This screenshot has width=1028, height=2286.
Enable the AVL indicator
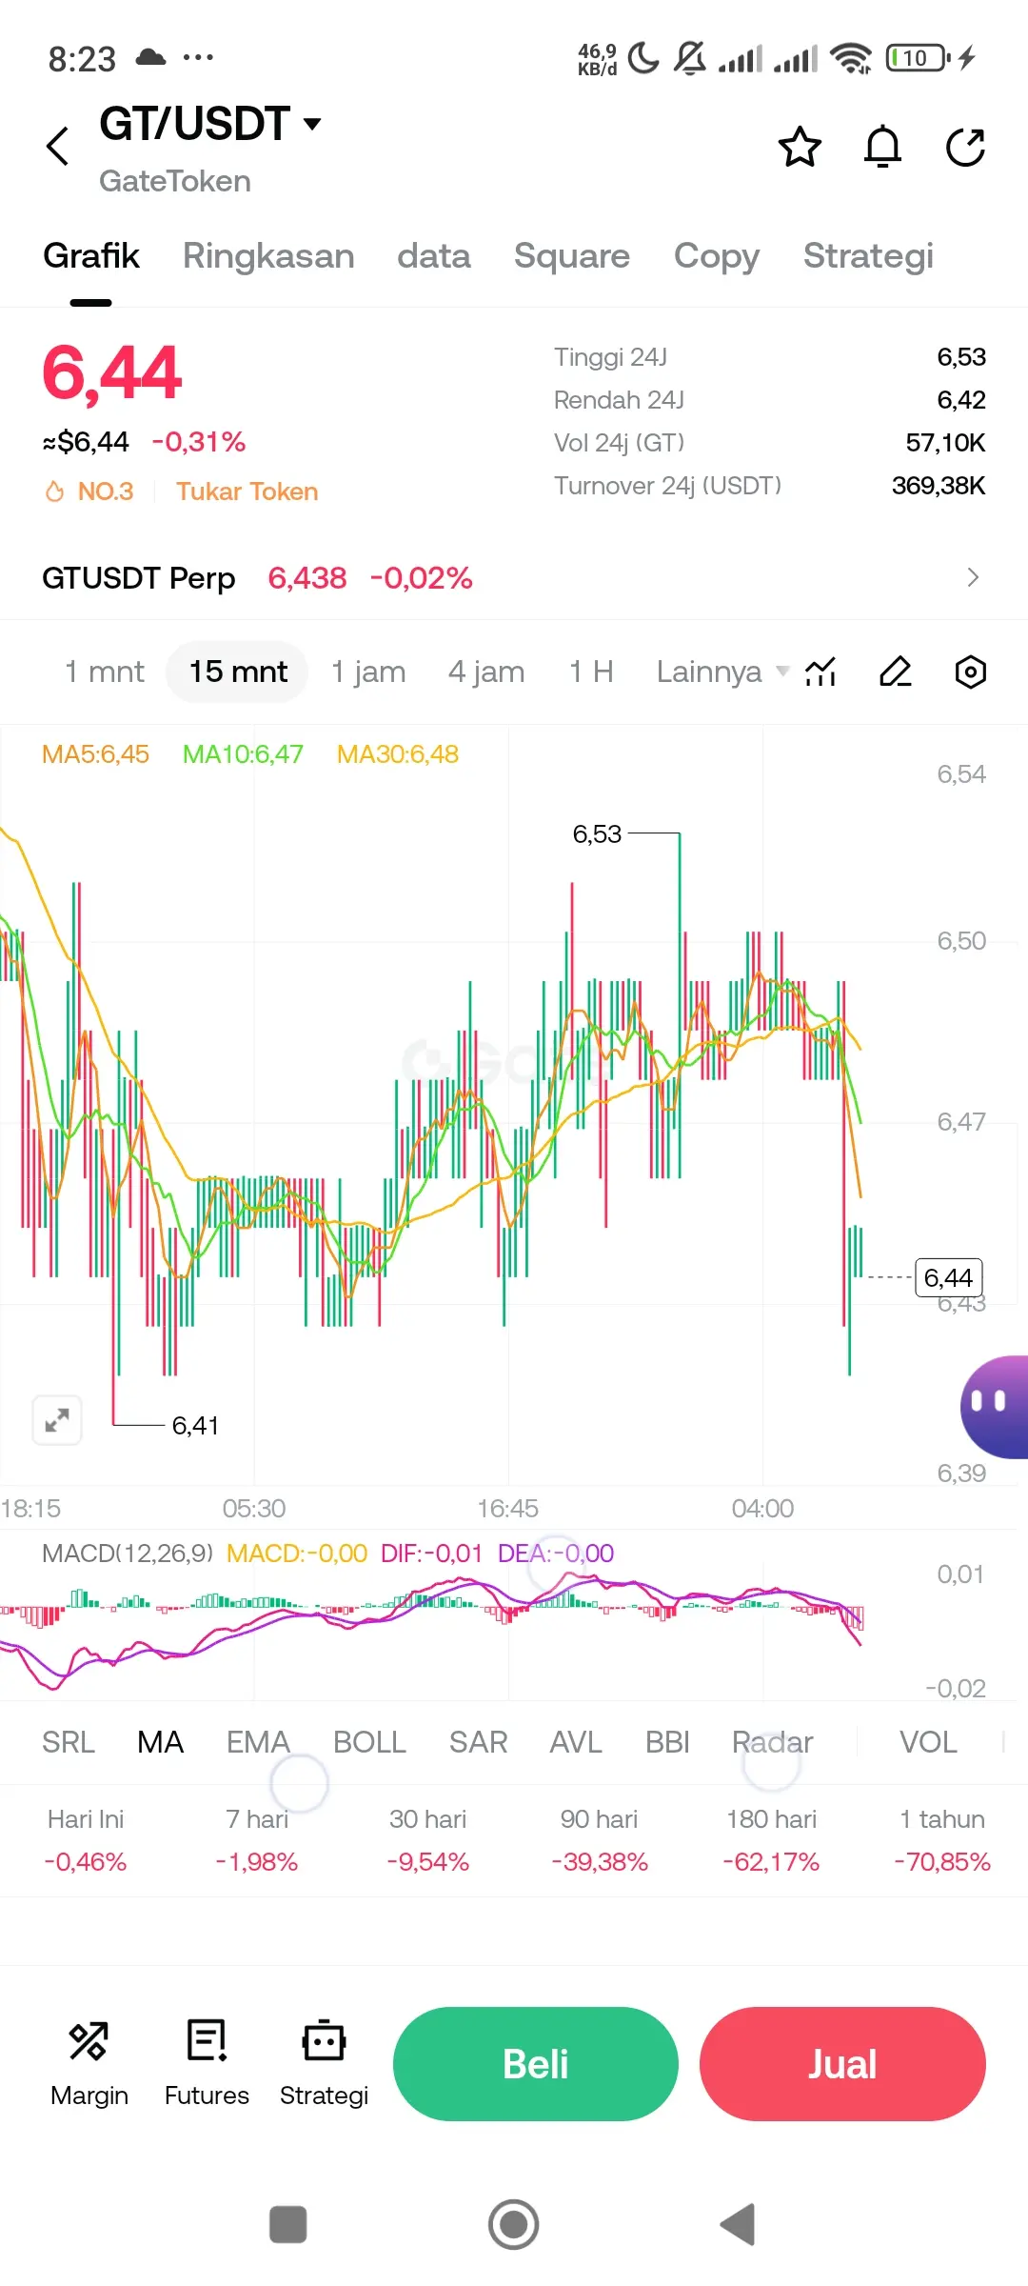click(x=576, y=1742)
